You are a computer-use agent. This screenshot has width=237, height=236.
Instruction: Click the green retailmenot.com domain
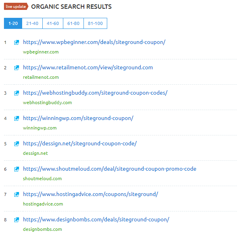tap(41, 77)
